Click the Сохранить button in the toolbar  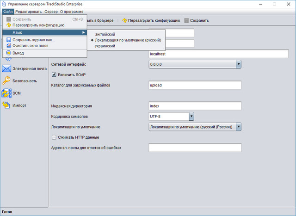coord(197,20)
